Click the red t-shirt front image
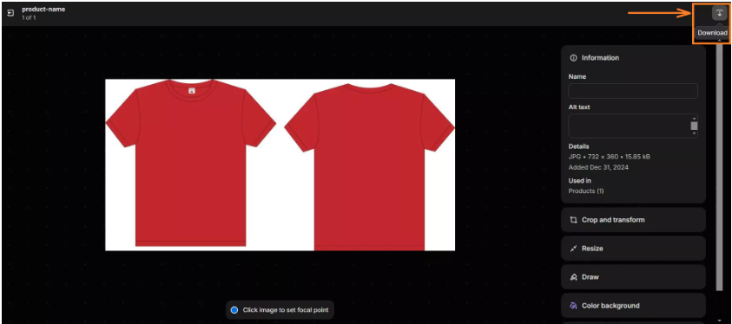The image size is (732, 324). [x=190, y=163]
